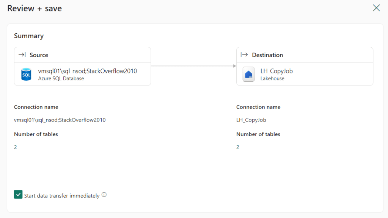Open destination number of tables value 2
The width and height of the screenshot is (388, 218).
(x=238, y=147)
